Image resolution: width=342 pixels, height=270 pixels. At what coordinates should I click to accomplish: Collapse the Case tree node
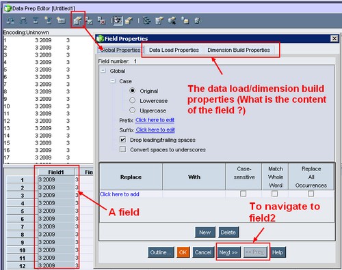tap(113, 80)
